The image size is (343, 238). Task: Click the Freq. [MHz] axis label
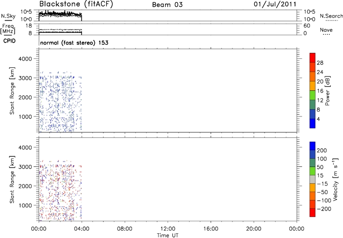click(8, 29)
